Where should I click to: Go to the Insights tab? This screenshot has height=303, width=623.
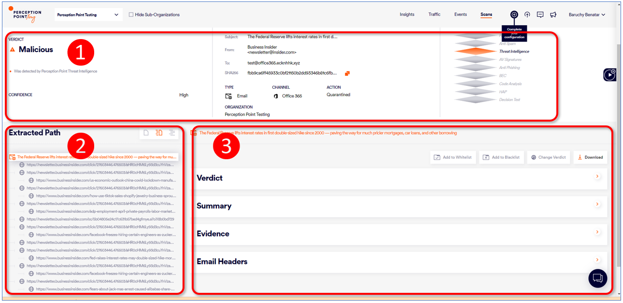(x=407, y=14)
